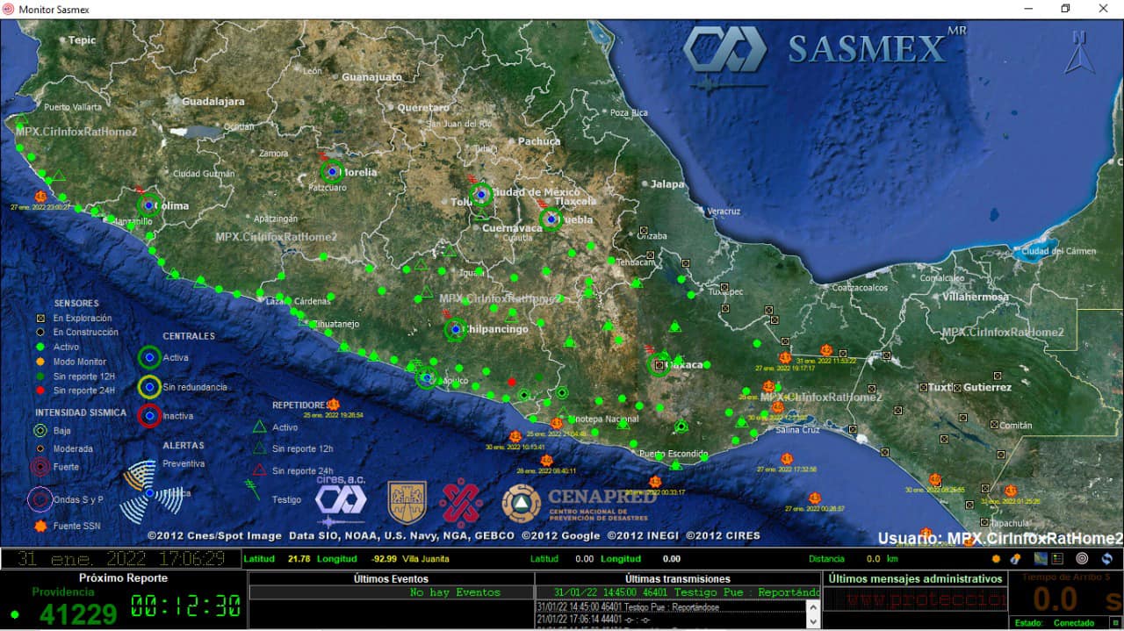Image resolution: width=1124 pixels, height=631 pixels.
Task: Click the 'Usuario: MPX.CirInfoxRatHome2' label
Action: (x=1000, y=538)
